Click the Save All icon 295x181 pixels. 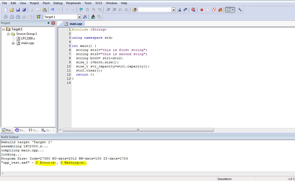pyautogui.click(x=24, y=10)
